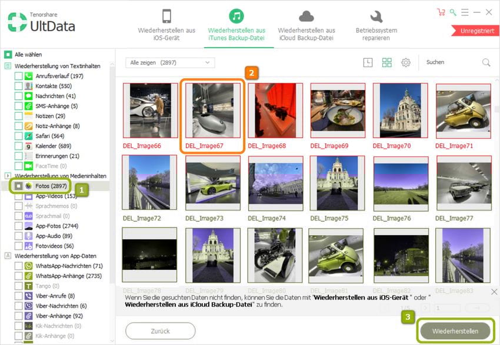Click the DEL_Image69 file name
The image size is (500, 345).
(329, 146)
